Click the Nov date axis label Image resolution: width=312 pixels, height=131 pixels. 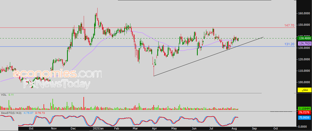coord(53,128)
